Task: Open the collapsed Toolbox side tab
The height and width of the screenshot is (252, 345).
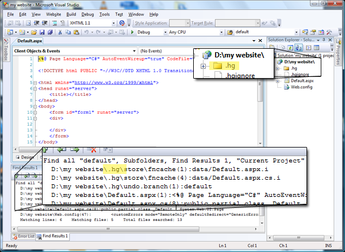Action: click(x=6, y=50)
